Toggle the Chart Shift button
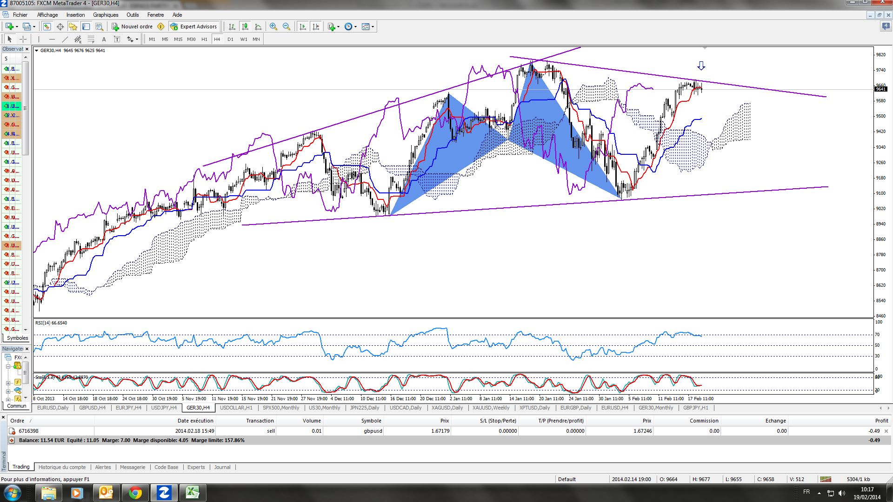Screen dimensions: 893x502 [x=316, y=26]
